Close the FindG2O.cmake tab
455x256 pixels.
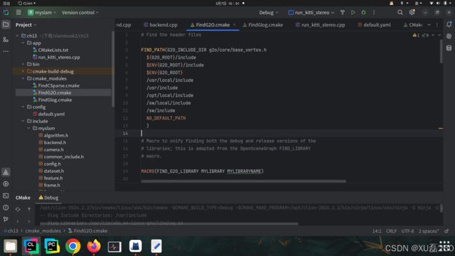pyautogui.click(x=234, y=25)
